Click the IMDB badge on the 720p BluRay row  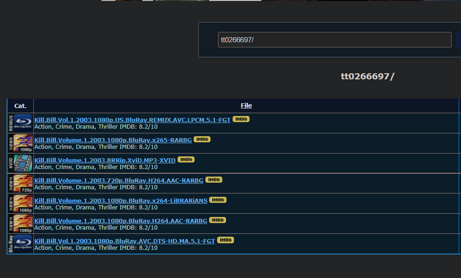point(214,179)
